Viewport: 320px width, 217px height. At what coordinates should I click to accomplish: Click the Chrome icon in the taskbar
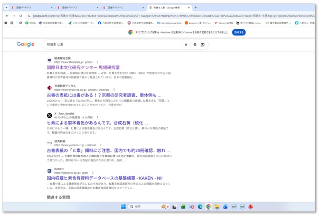pos(209,207)
